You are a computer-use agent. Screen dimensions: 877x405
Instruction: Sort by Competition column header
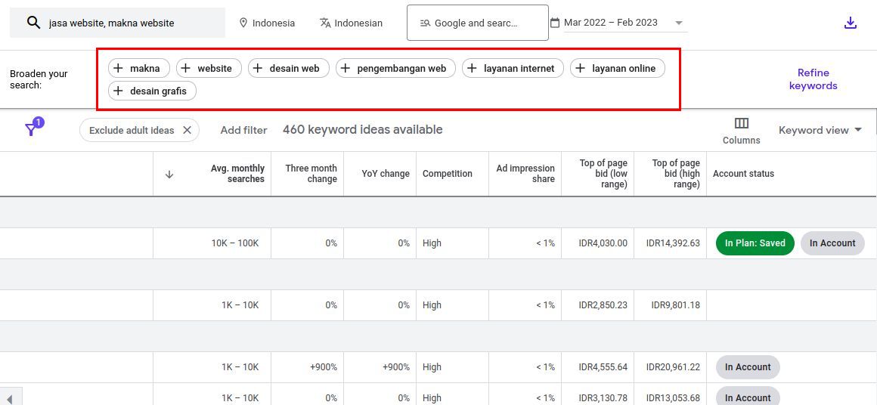pos(447,174)
